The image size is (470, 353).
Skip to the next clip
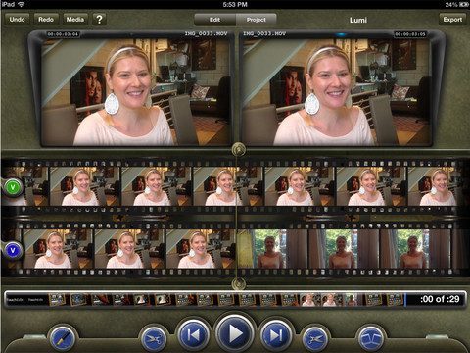[x=276, y=335]
